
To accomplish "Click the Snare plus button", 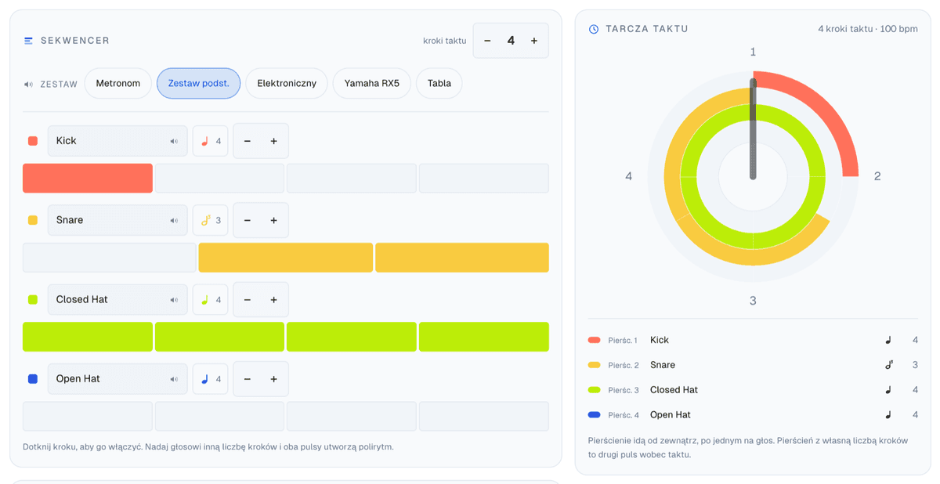I will pyautogui.click(x=274, y=220).
